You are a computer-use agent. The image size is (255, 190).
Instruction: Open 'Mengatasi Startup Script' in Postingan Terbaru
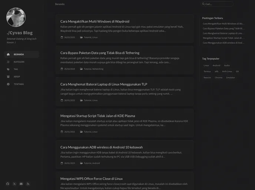(223, 38)
